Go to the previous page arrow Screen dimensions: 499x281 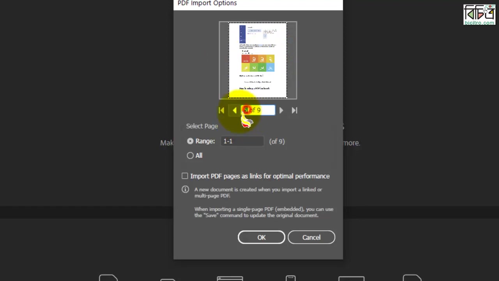click(234, 110)
